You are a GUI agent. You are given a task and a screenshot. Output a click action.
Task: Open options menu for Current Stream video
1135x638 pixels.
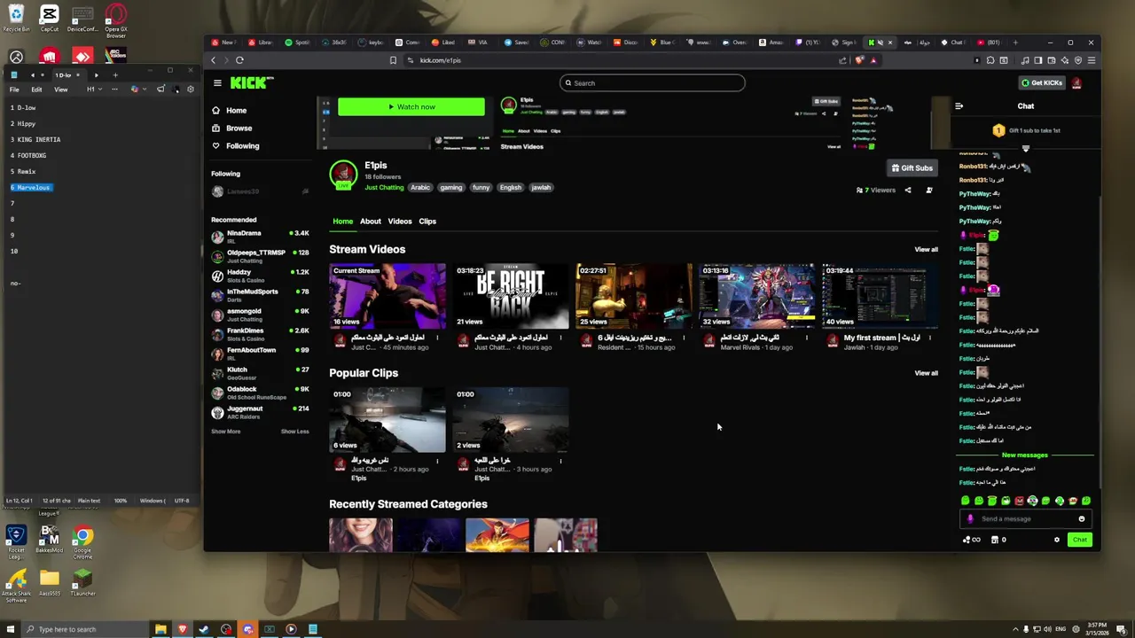pos(437,338)
